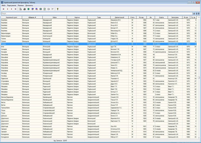Click the Оратівський district cell
This screenshot has height=143, width=201.
(x=55, y=78)
